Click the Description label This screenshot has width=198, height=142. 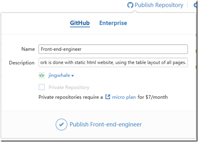click(22, 63)
